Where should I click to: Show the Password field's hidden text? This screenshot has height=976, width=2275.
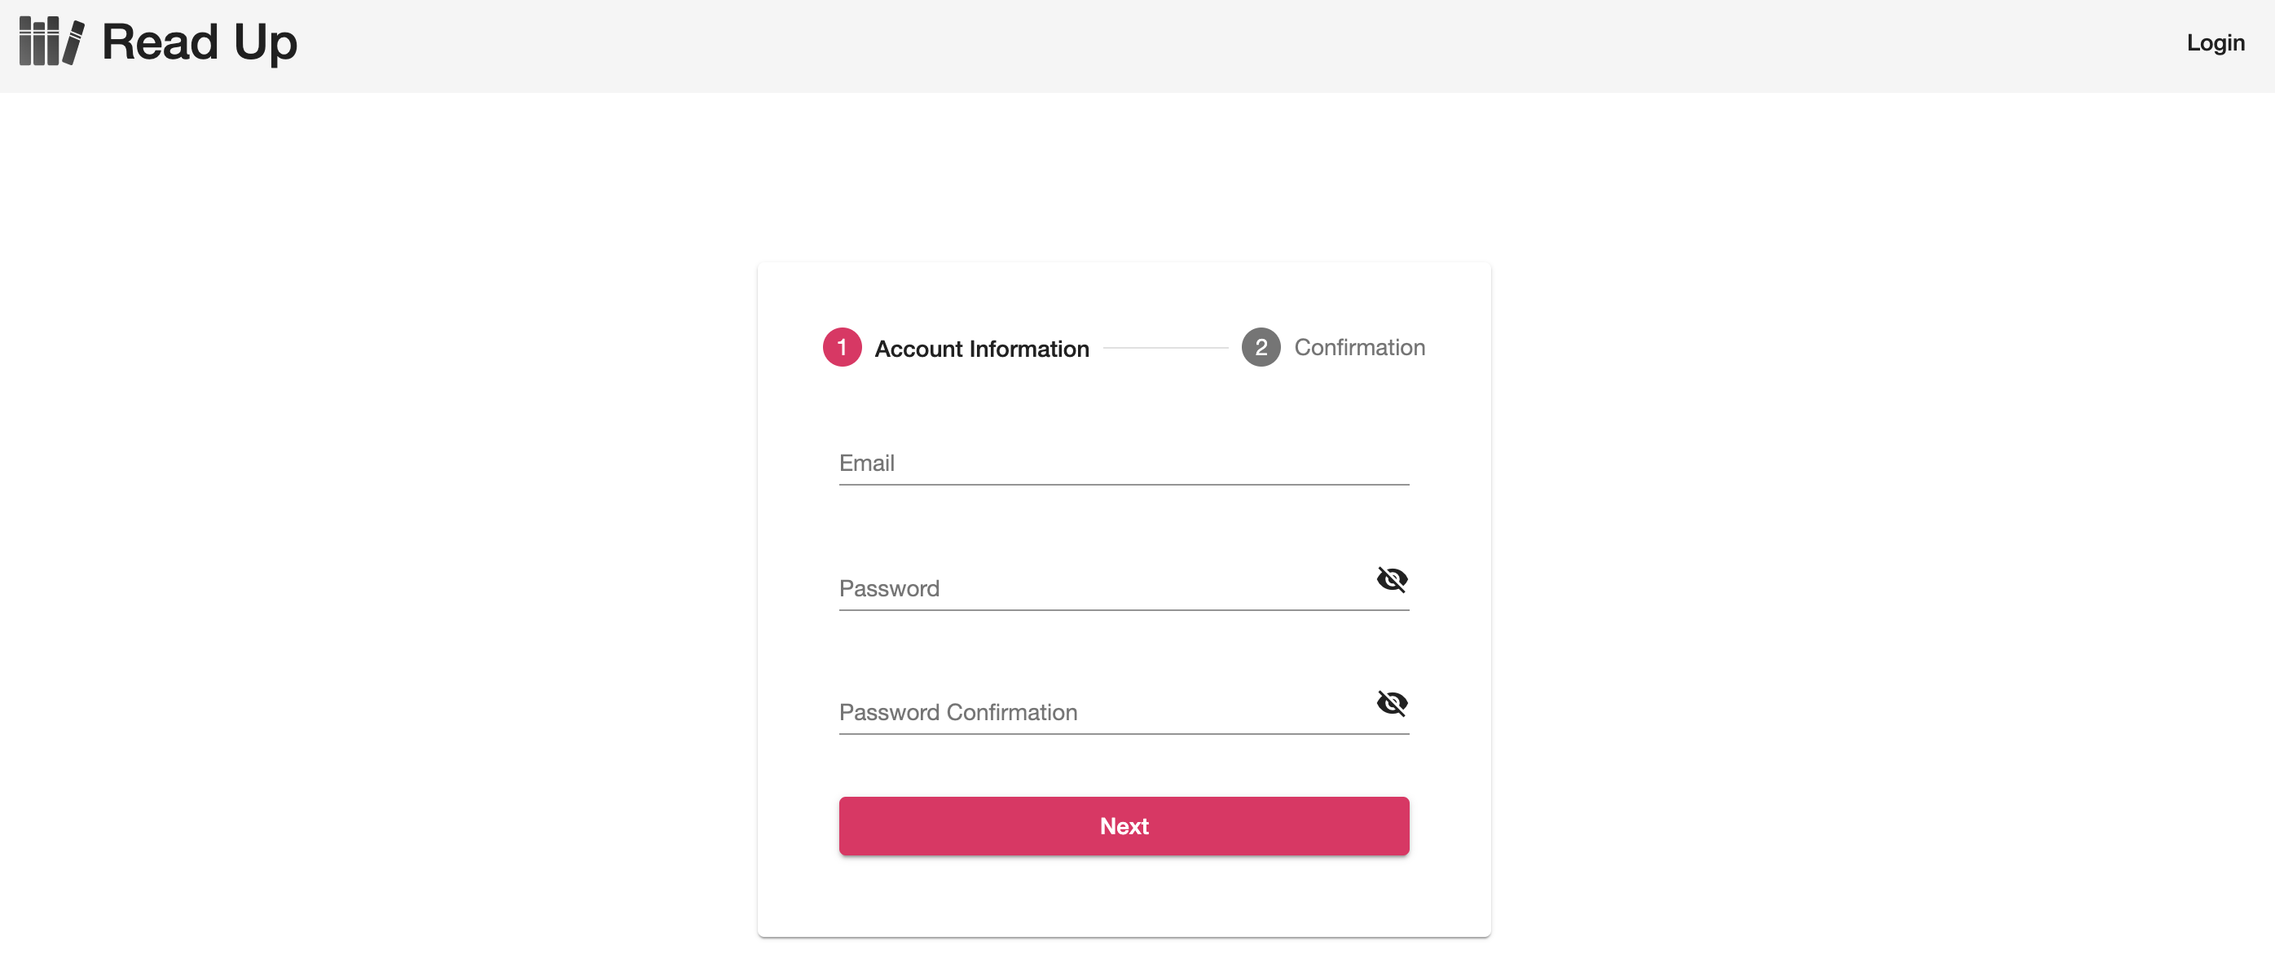(1391, 579)
